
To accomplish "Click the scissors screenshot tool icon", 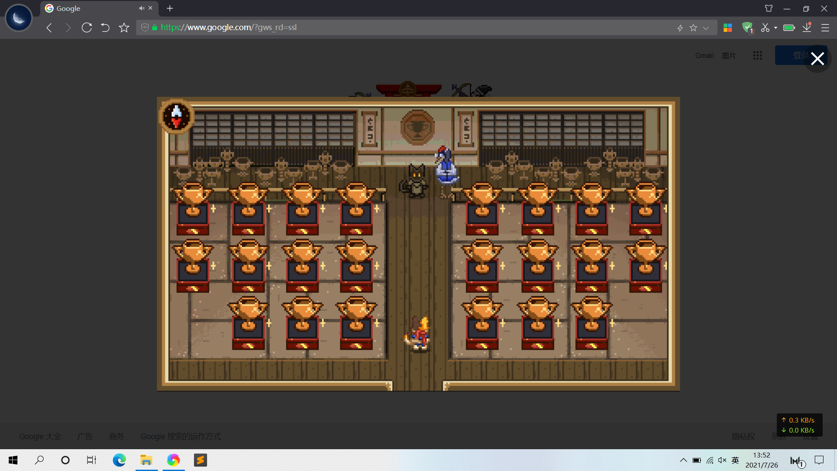I will click(x=765, y=27).
